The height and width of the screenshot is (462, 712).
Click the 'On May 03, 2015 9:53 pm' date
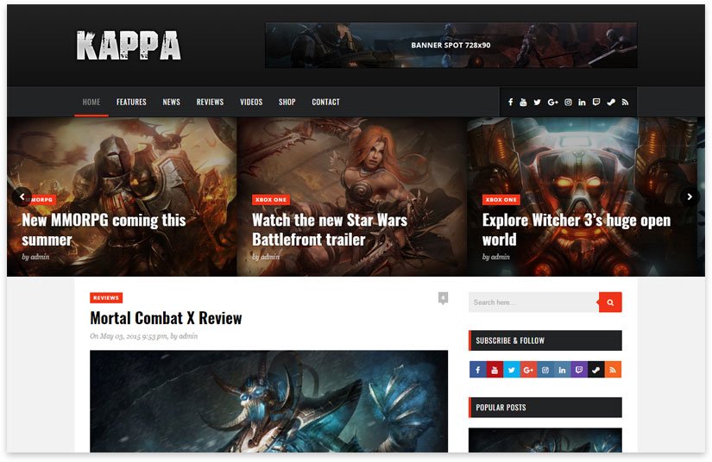coord(129,336)
